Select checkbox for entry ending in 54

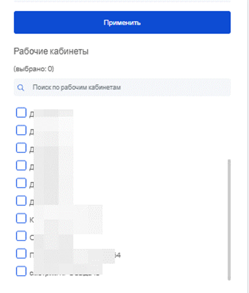(21, 253)
